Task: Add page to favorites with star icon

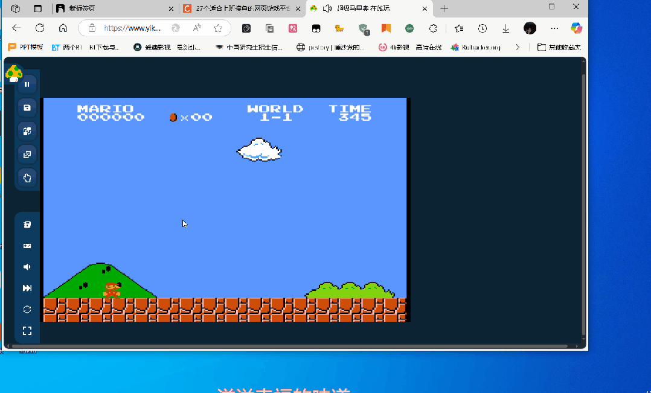Action: click(x=218, y=28)
